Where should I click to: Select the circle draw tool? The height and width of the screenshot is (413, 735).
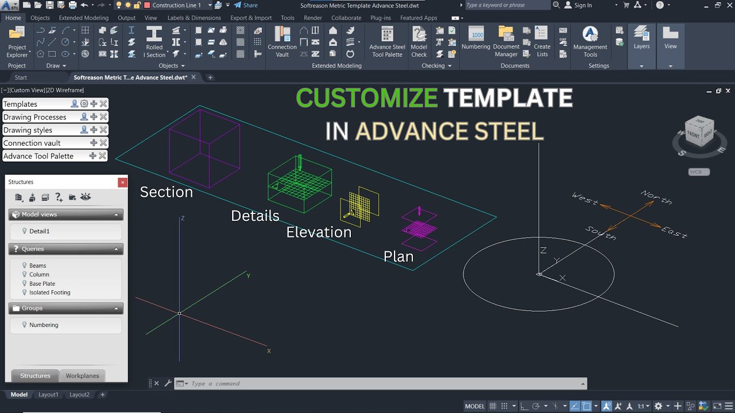65,42
